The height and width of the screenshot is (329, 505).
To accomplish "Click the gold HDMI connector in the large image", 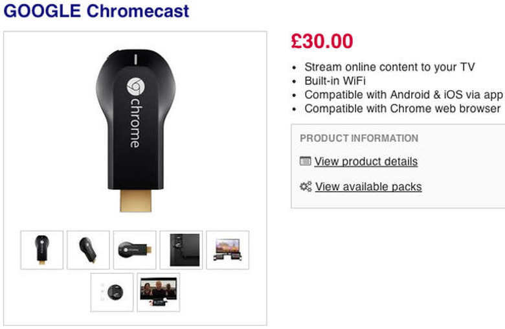I will pyautogui.click(x=137, y=199).
